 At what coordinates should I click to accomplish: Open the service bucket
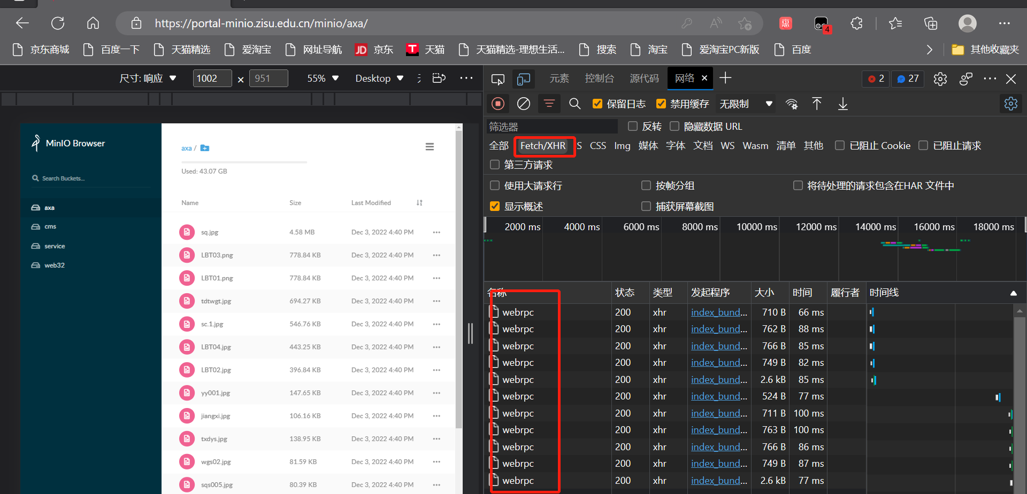point(90,246)
